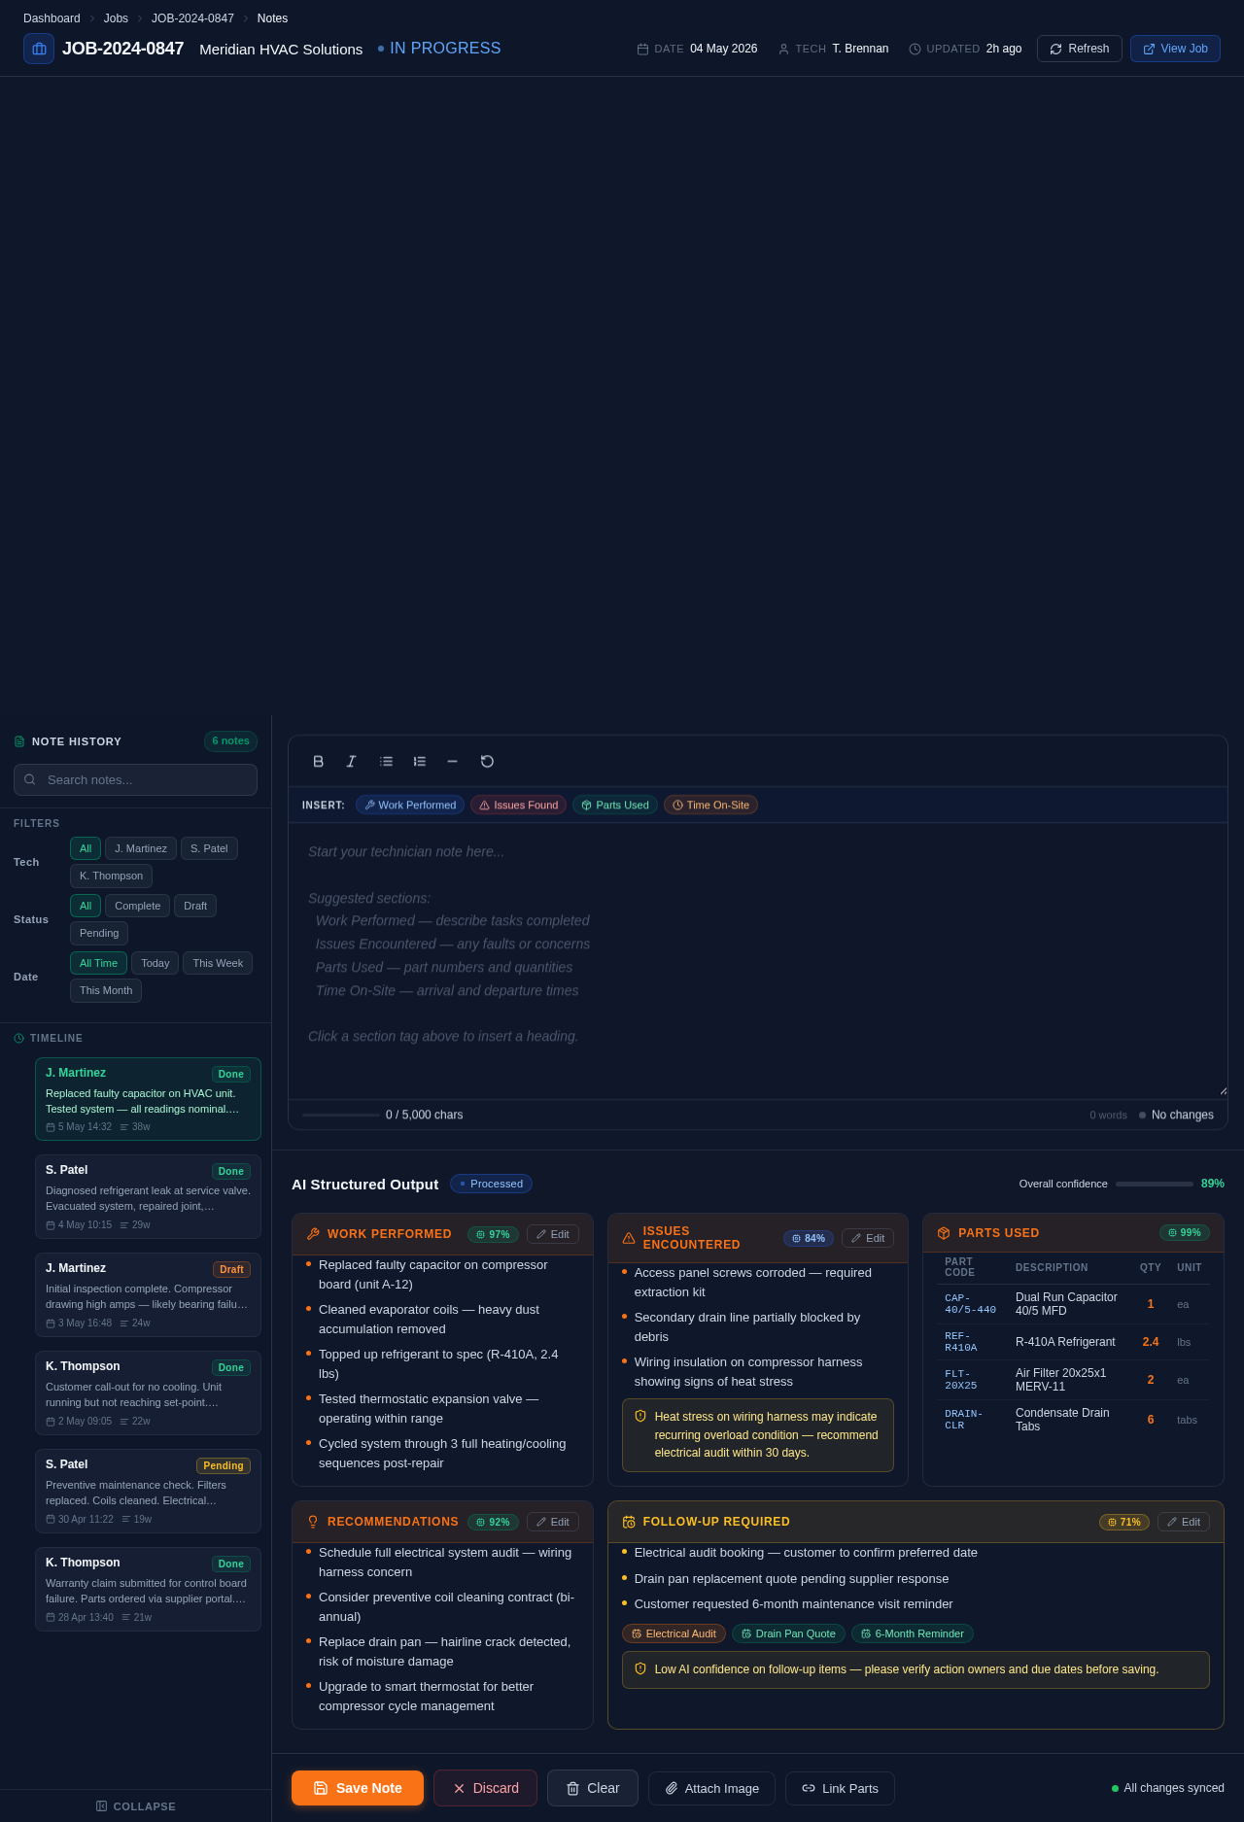Screen dimensions: 1244x1822
Task: Click the person icon next to TECH
Action: (783, 49)
